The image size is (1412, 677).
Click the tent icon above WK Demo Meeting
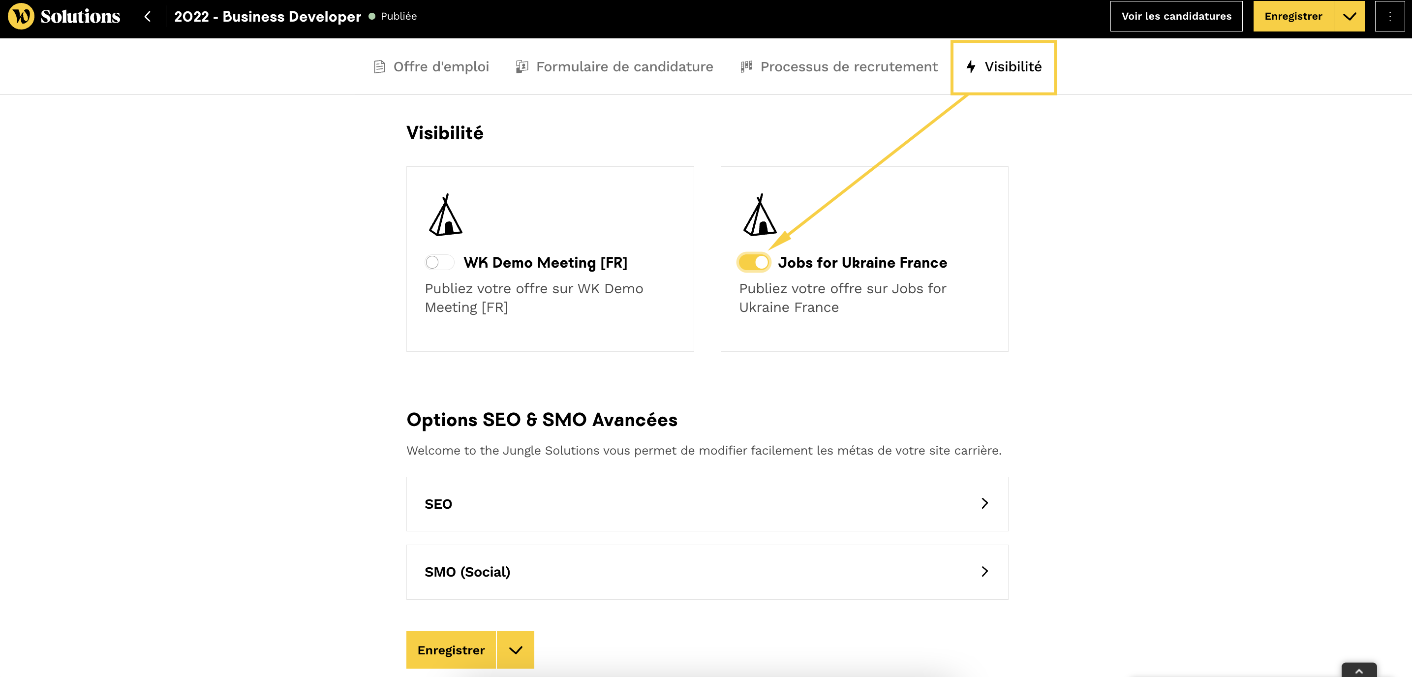click(445, 215)
